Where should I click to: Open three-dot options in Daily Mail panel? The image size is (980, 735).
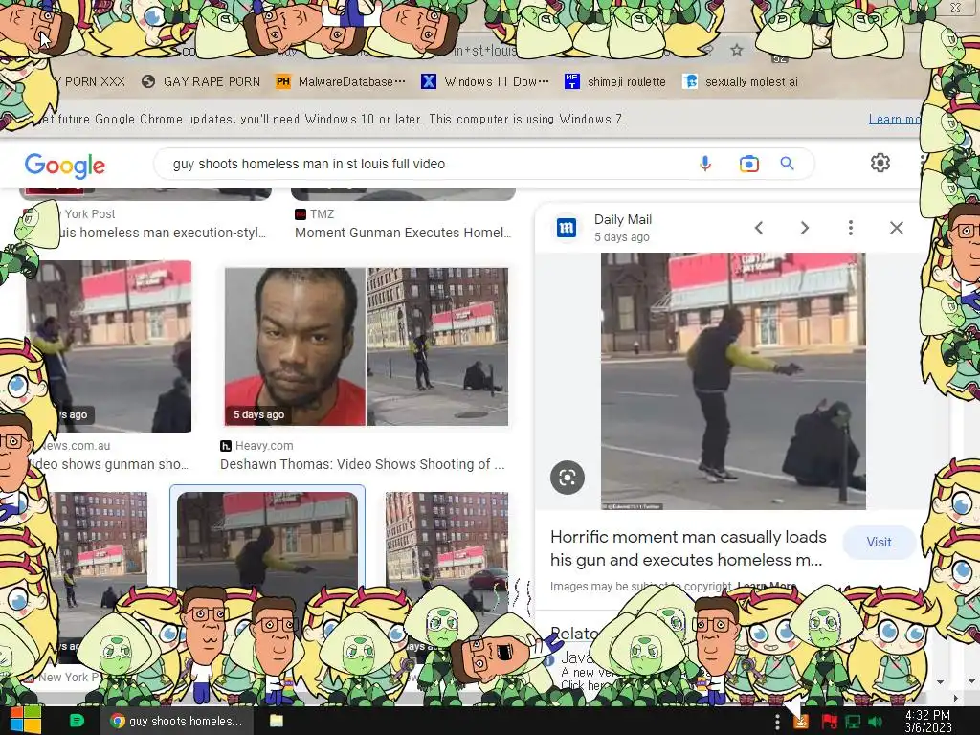coord(851,228)
